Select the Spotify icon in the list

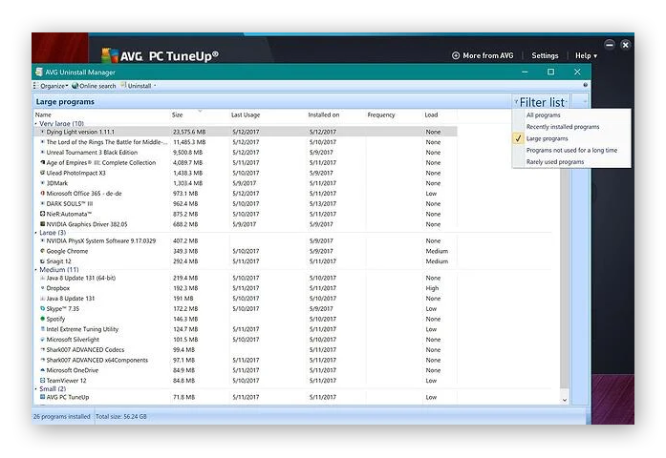[42, 319]
